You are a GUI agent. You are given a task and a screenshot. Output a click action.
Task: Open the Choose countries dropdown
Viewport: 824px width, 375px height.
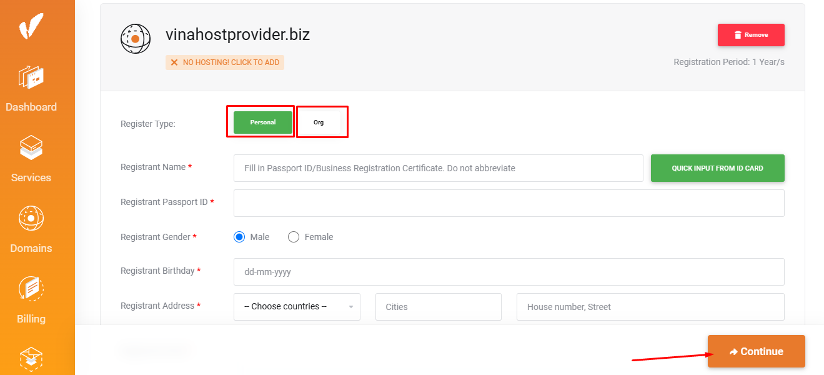297,307
